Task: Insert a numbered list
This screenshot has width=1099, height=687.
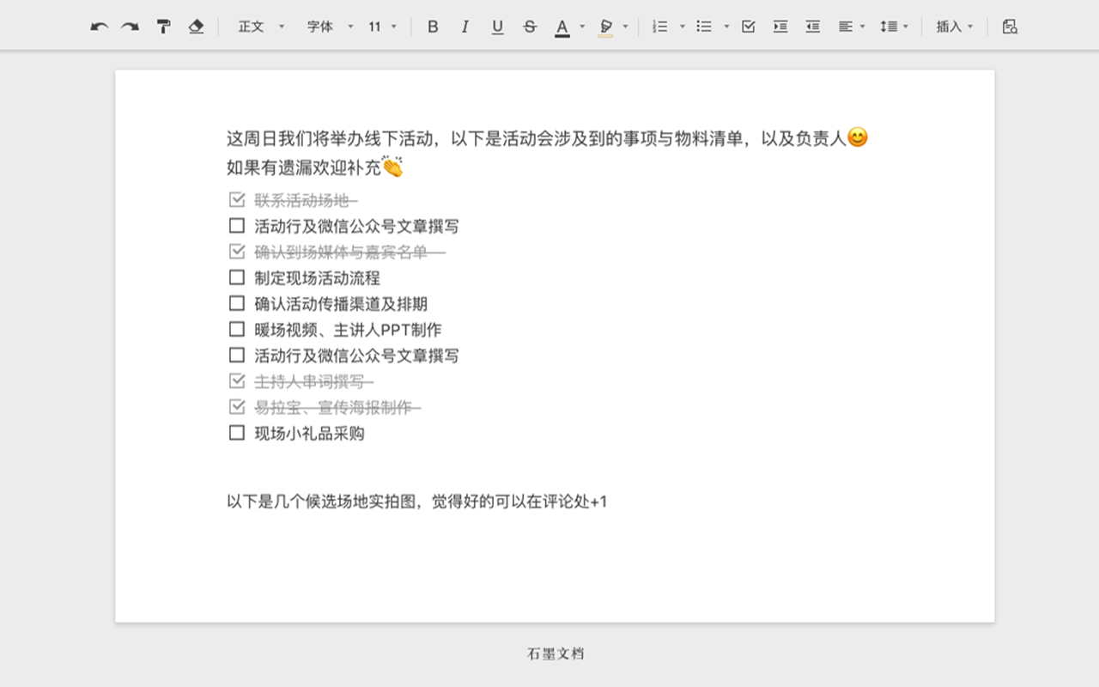Action: [x=660, y=27]
